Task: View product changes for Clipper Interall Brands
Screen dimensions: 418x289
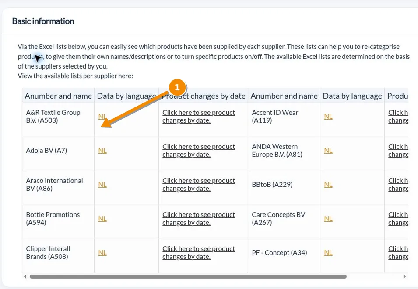Action: click(199, 253)
